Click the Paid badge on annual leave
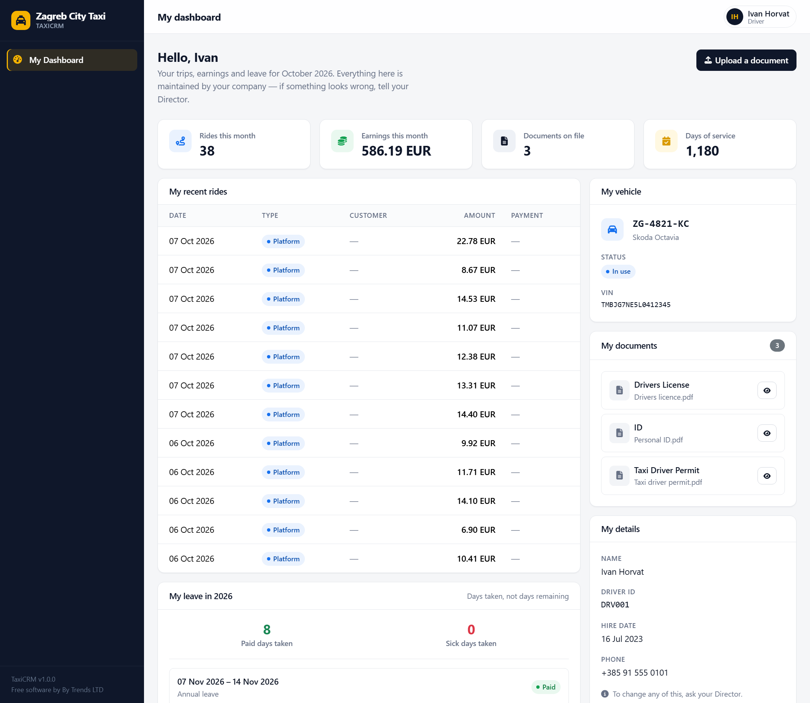 point(546,687)
